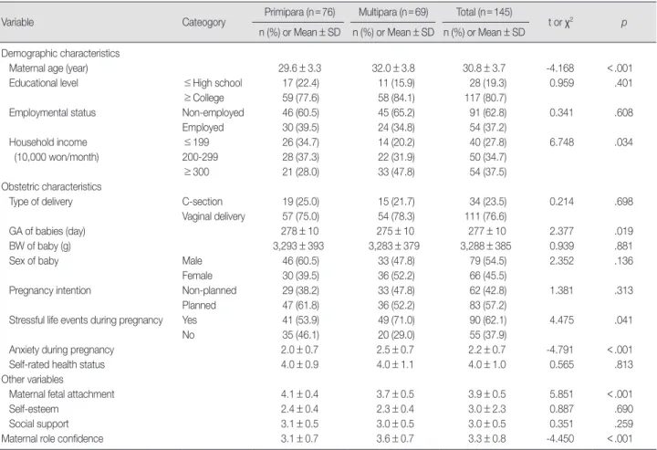Click the p value ".401"

tap(624, 83)
